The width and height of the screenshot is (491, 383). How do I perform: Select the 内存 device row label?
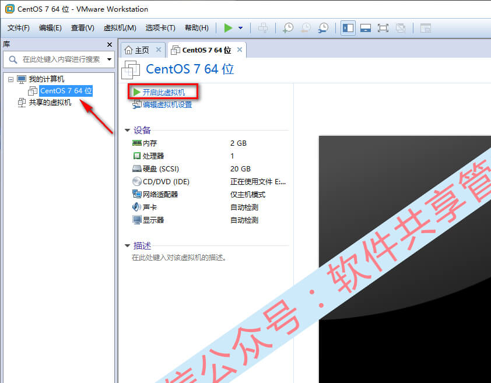click(x=150, y=143)
